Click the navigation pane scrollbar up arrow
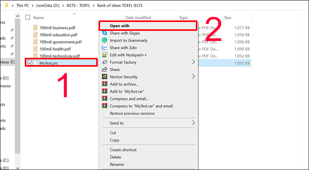The width and height of the screenshot is (309, 170). pyautogui.click(x=17, y=16)
